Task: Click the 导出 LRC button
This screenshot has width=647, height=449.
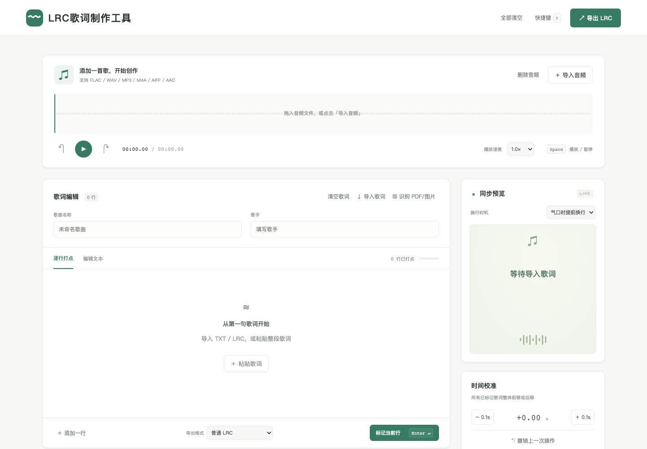Action: [x=595, y=18]
